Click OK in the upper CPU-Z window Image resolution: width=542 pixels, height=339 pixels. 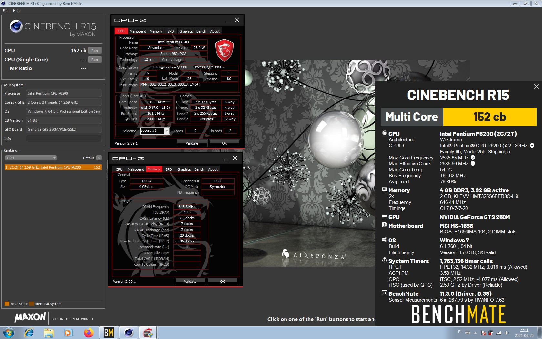(x=224, y=143)
